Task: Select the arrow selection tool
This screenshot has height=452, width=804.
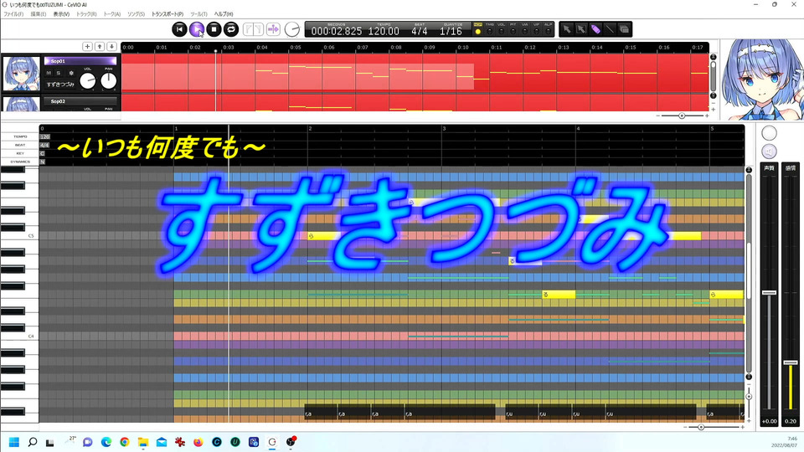Action: coord(567,29)
